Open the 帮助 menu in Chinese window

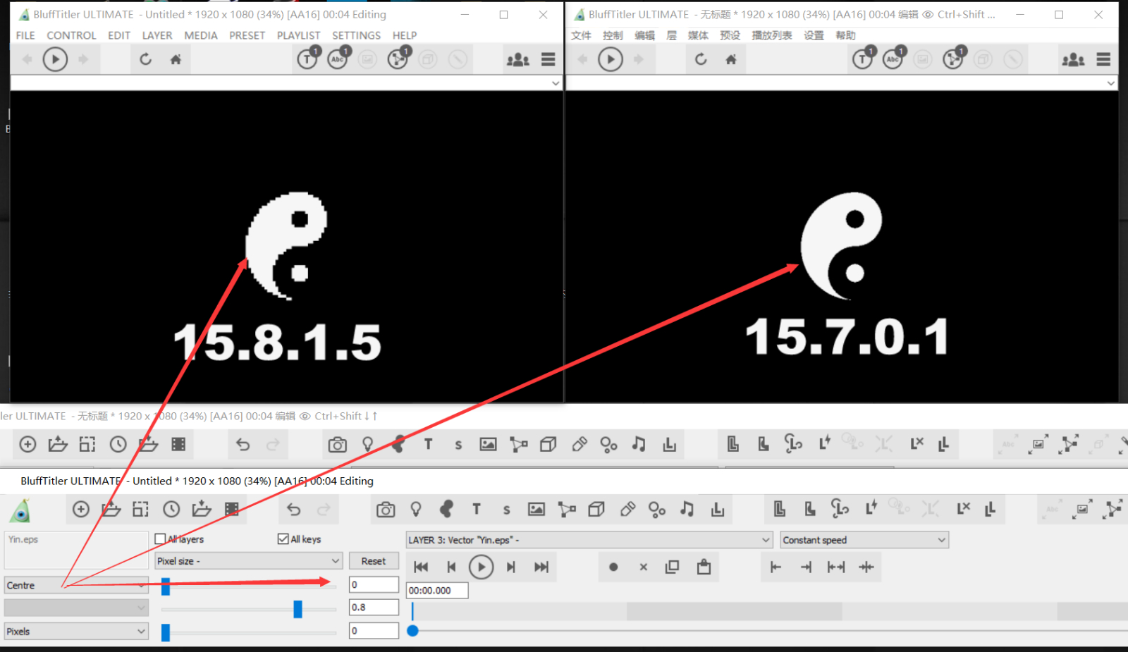point(845,35)
